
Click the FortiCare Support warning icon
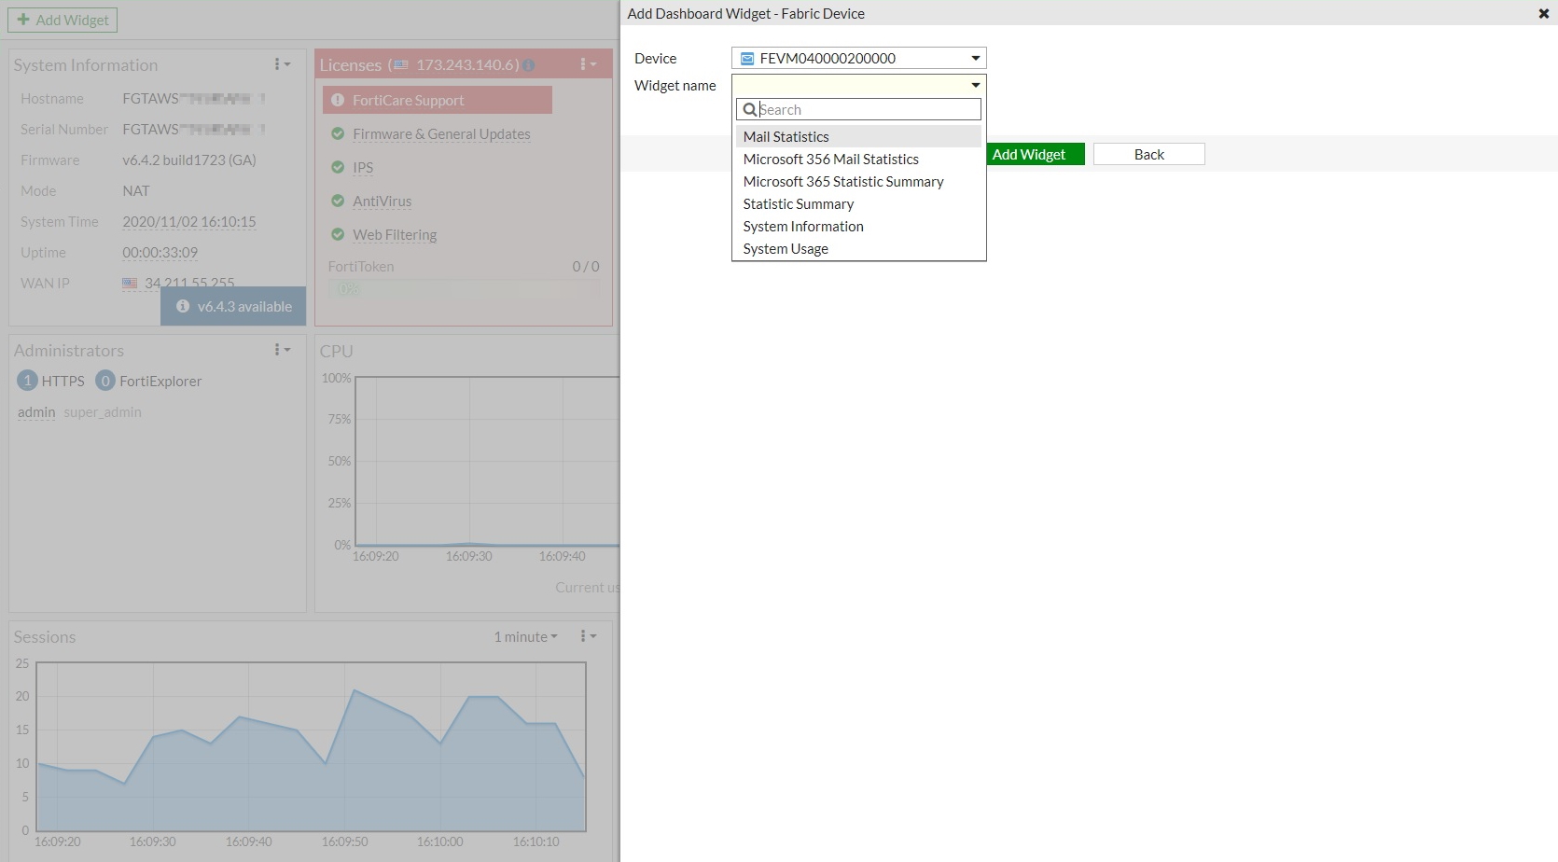point(338,100)
